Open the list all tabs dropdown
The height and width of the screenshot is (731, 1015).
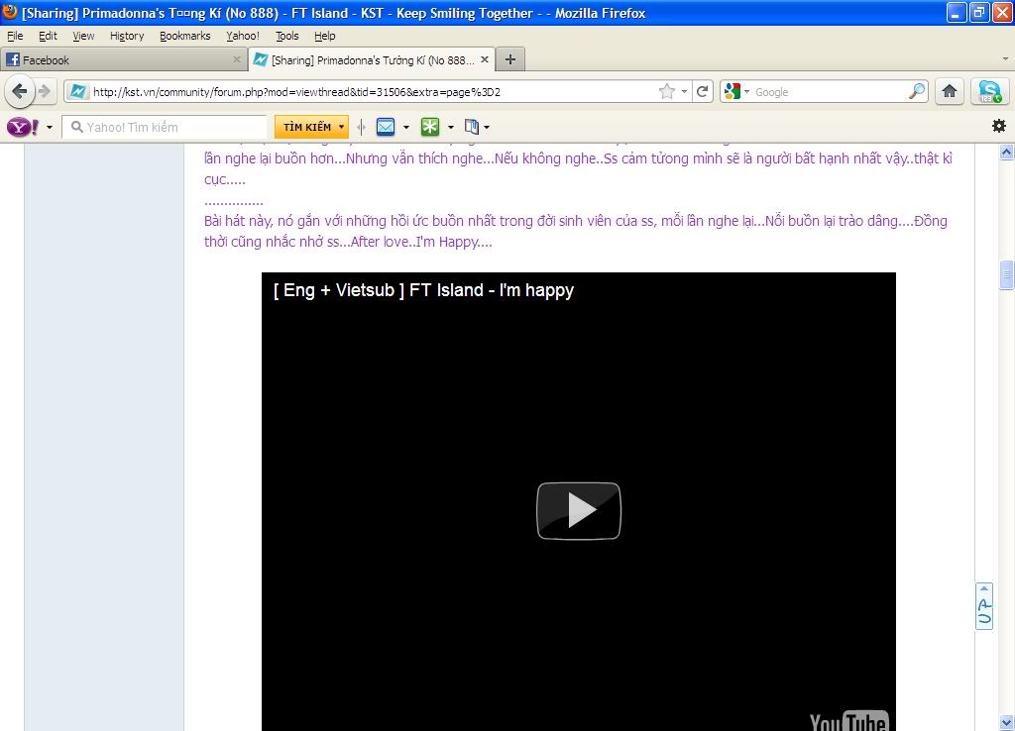pyautogui.click(x=1005, y=58)
